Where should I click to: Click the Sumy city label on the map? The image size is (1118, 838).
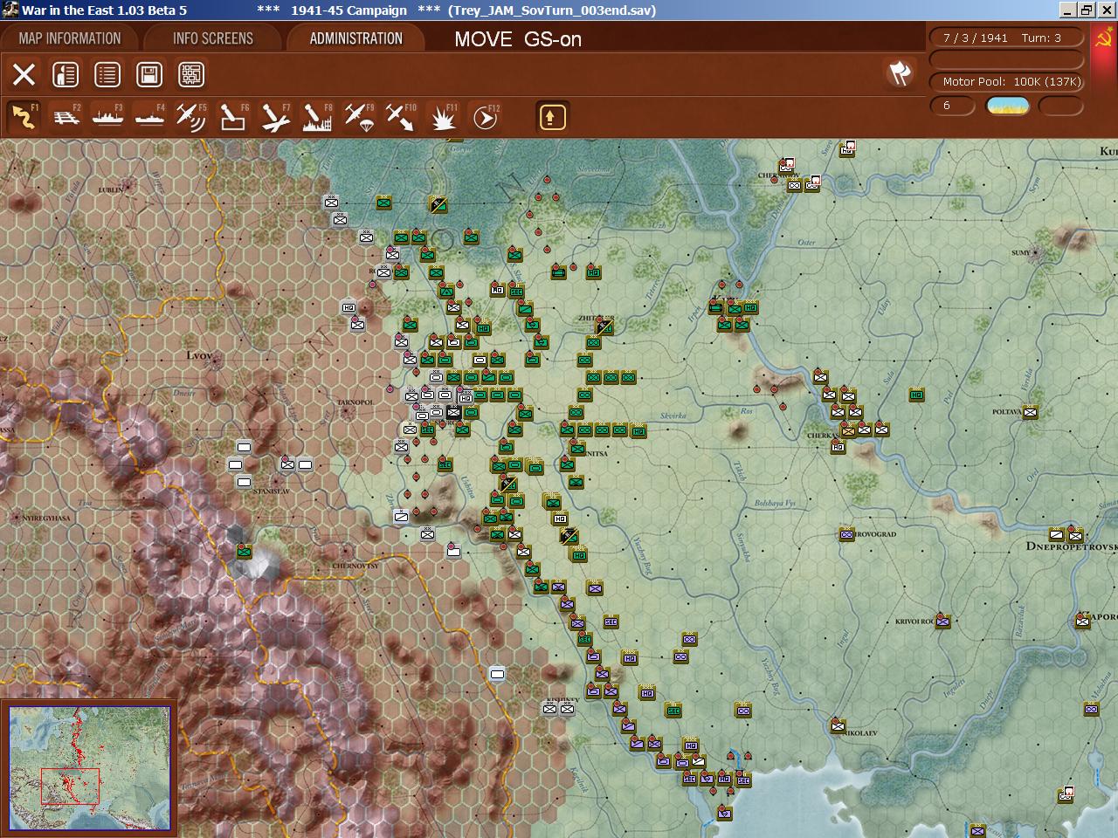pos(1021,253)
